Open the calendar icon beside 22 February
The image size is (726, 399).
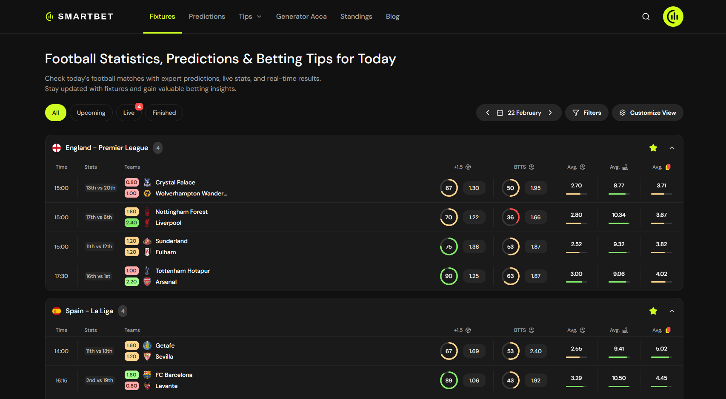pyautogui.click(x=500, y=113)
